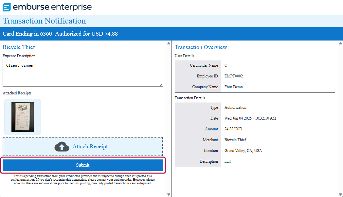The height and width of the screenshot is (197, 343).
Task: Click 'Card Ending in 6360' text
Action: point(27,34)
